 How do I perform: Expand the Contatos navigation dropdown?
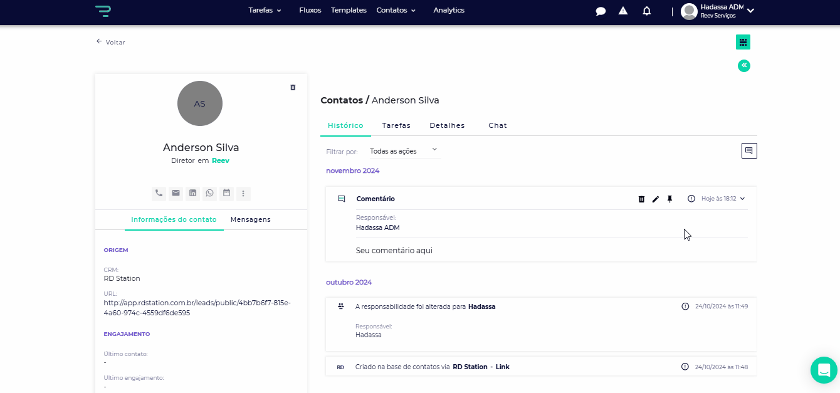point(396,11)
